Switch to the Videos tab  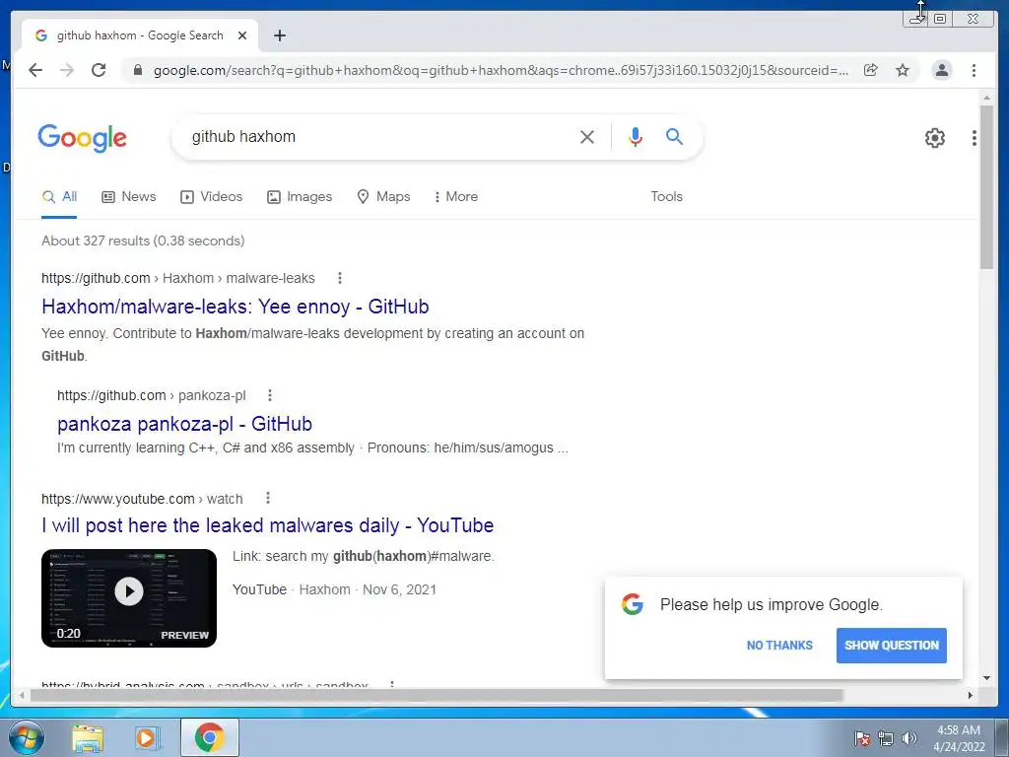(211, 197)
